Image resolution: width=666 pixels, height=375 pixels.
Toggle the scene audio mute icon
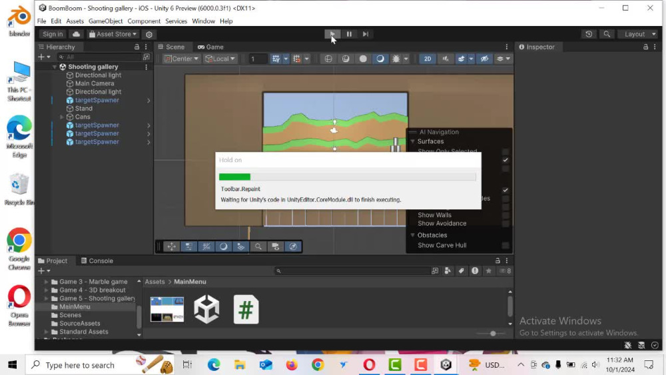[445, 59]
